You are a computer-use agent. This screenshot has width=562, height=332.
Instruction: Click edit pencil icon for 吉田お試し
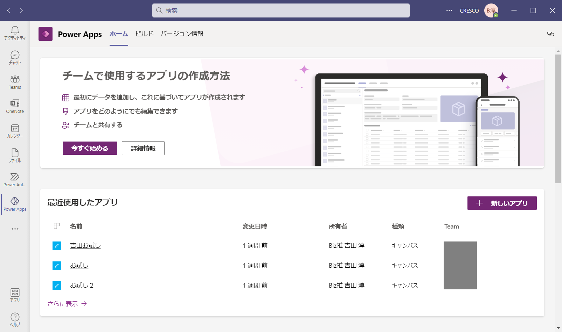point(57,246)
